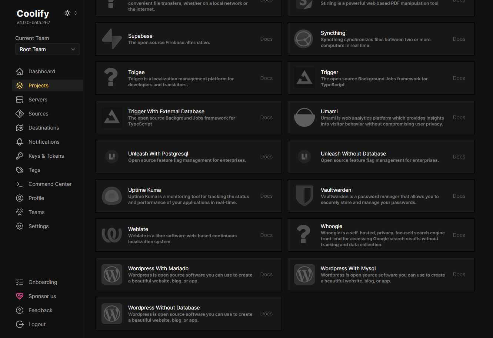
Task: Click the Wordpress Without Database logo
Action: [x=112, y=314]
